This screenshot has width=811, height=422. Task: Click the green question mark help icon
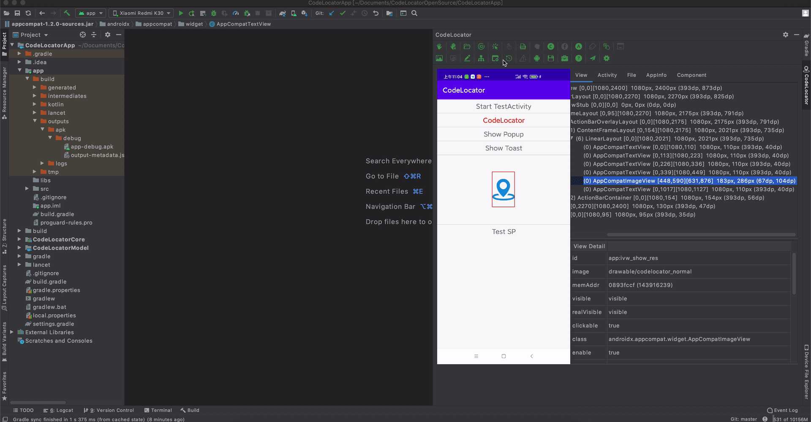[579, 59]
